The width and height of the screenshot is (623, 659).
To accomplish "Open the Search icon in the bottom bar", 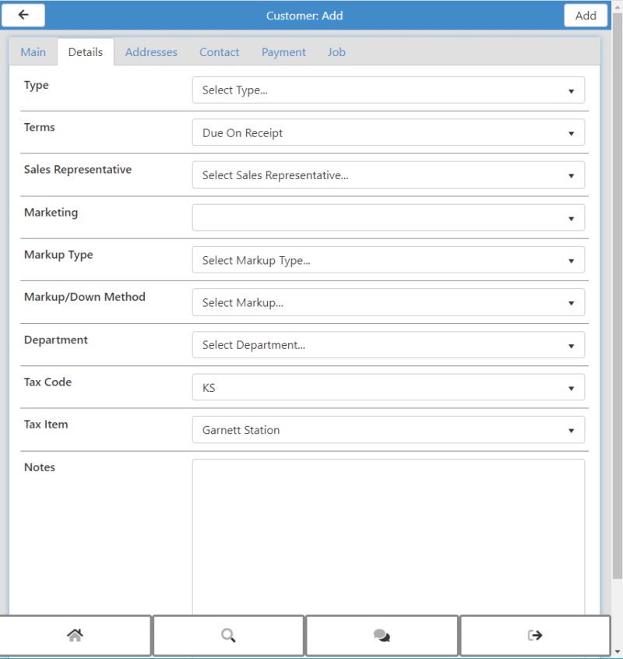I will [228, 635].
